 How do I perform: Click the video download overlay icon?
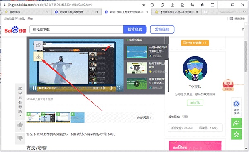coord(38,56)
